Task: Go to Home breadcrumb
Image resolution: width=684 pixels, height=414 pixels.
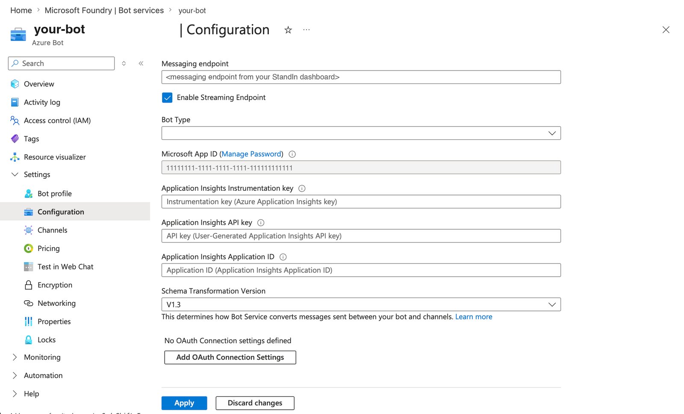Action: click(x=21, y=10)
